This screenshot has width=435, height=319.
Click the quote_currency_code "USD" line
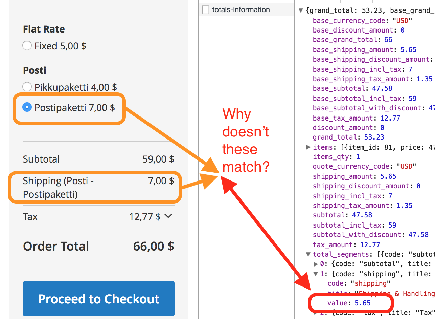click(x=364, y=166)
